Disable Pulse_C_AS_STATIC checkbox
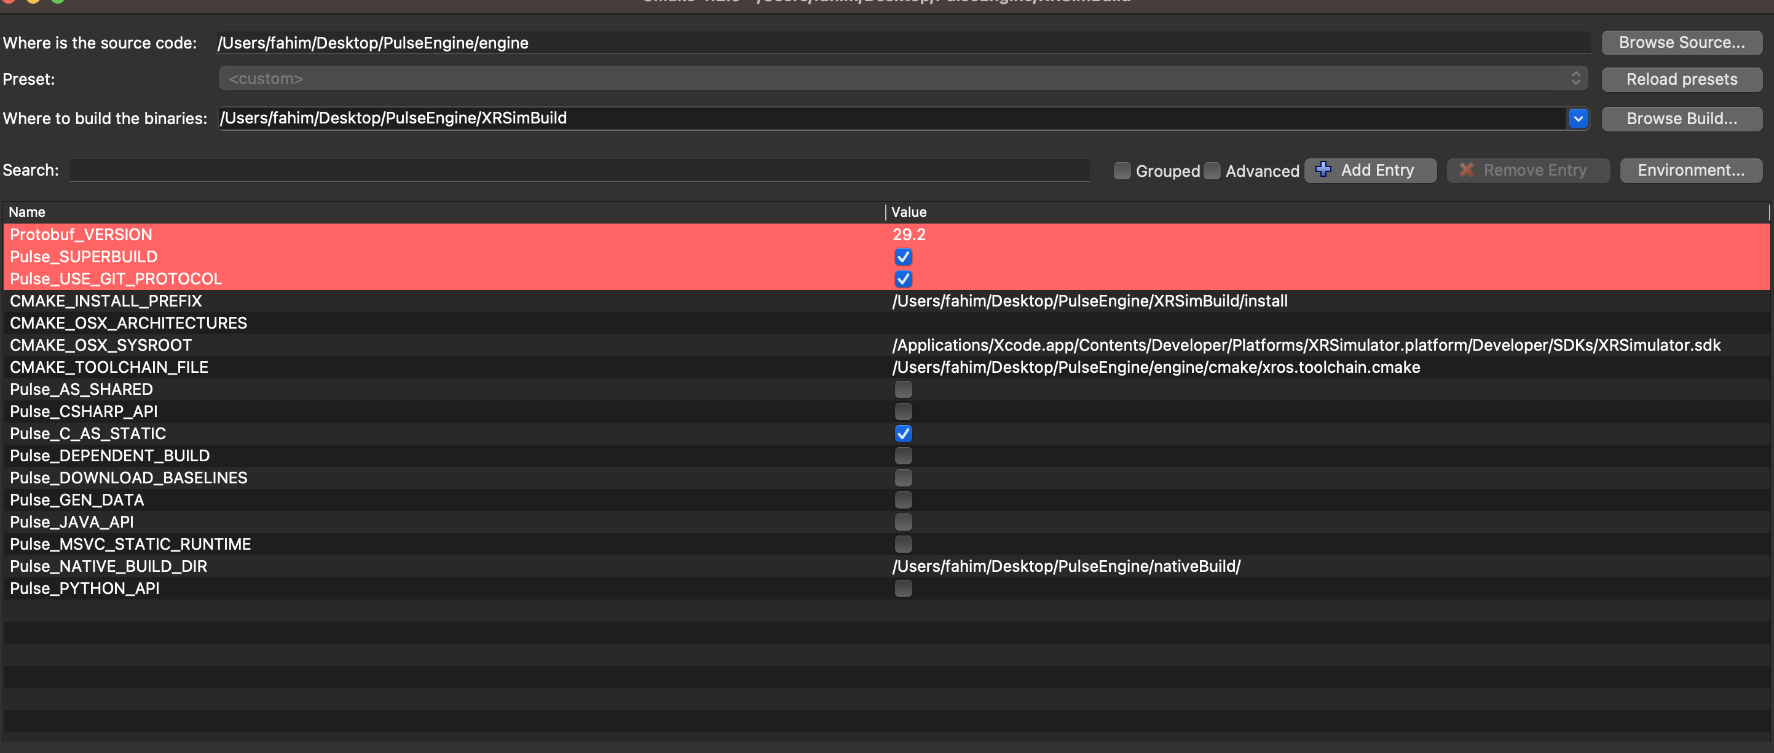The width and height of the screenshot is (1774, 753). [903, 434]
